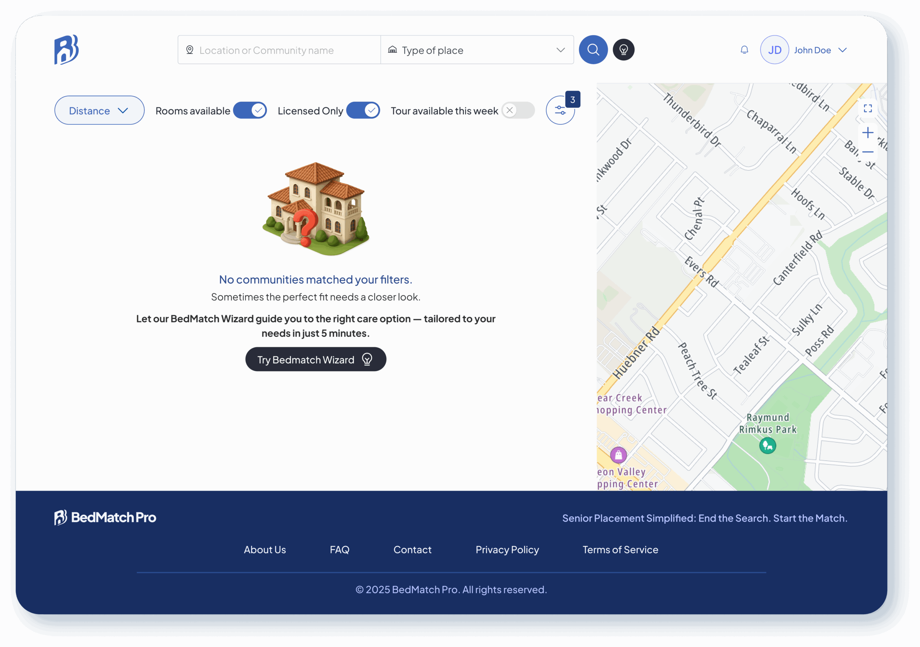Open the notifications bell
920x647 pixels.
[744, 50]
